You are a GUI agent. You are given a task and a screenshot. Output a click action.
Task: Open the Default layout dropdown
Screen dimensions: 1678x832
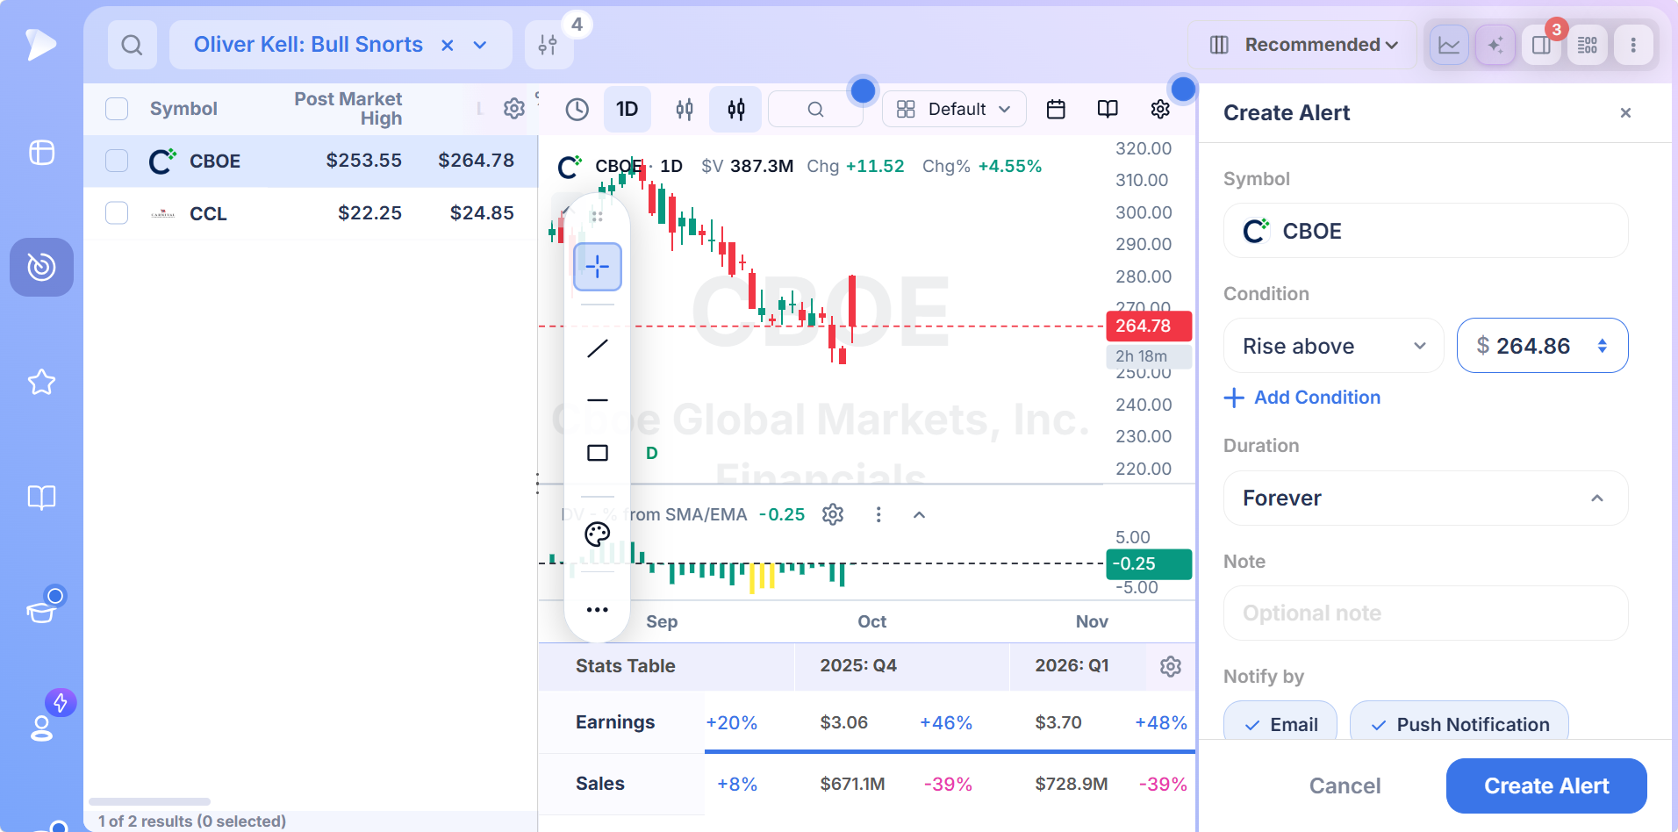954,109
